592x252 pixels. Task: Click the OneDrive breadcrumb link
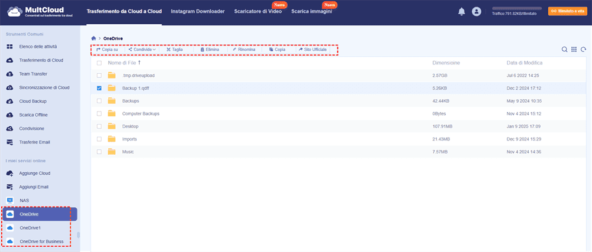(x=113, y=38)
